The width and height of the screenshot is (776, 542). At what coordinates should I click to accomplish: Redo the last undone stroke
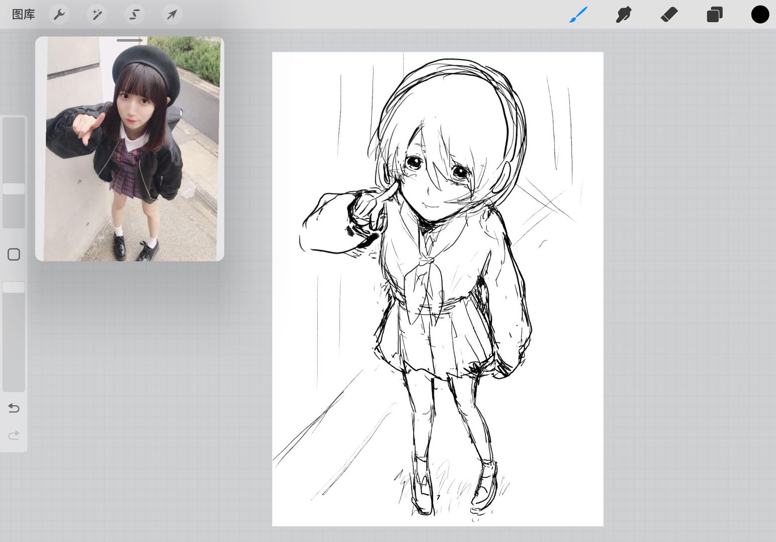pos(14,435)
